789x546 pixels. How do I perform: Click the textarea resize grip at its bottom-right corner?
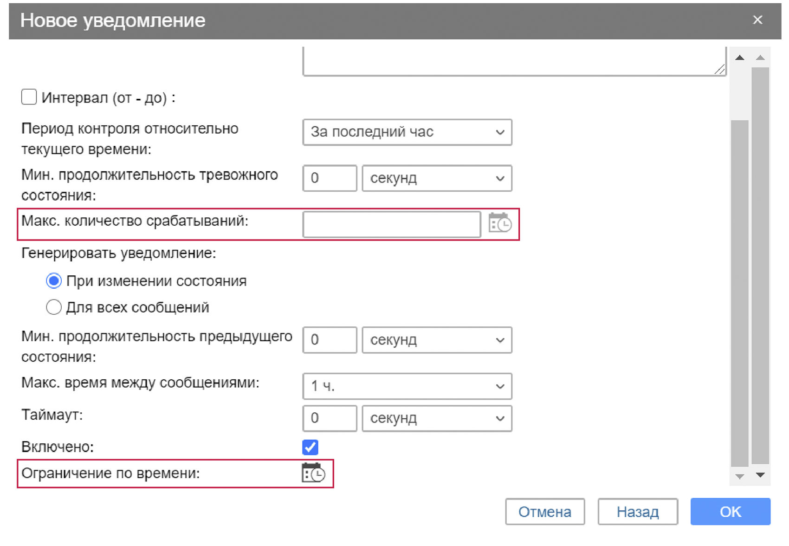pos(720,70)
